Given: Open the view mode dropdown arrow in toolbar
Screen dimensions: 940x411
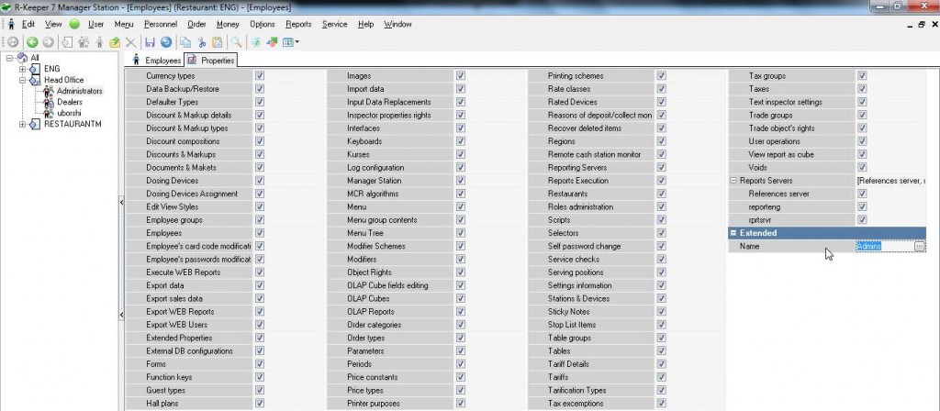Looking at the screenshot, I should [297, 42].
